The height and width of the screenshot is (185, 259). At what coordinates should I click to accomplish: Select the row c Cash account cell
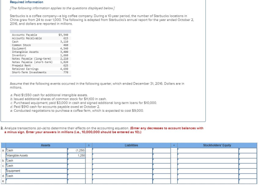click(37, 166)
